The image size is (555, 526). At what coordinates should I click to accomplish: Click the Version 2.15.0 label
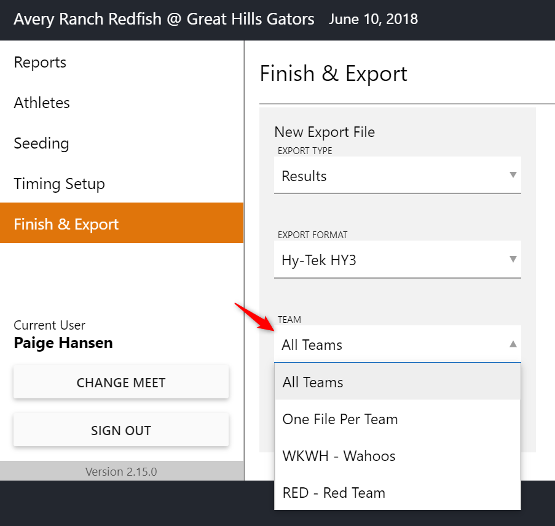coord(121,472)
